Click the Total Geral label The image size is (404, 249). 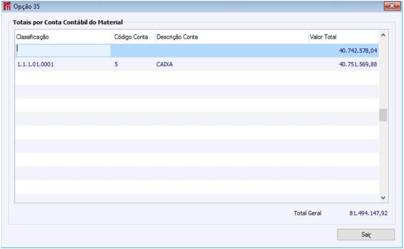307,213
